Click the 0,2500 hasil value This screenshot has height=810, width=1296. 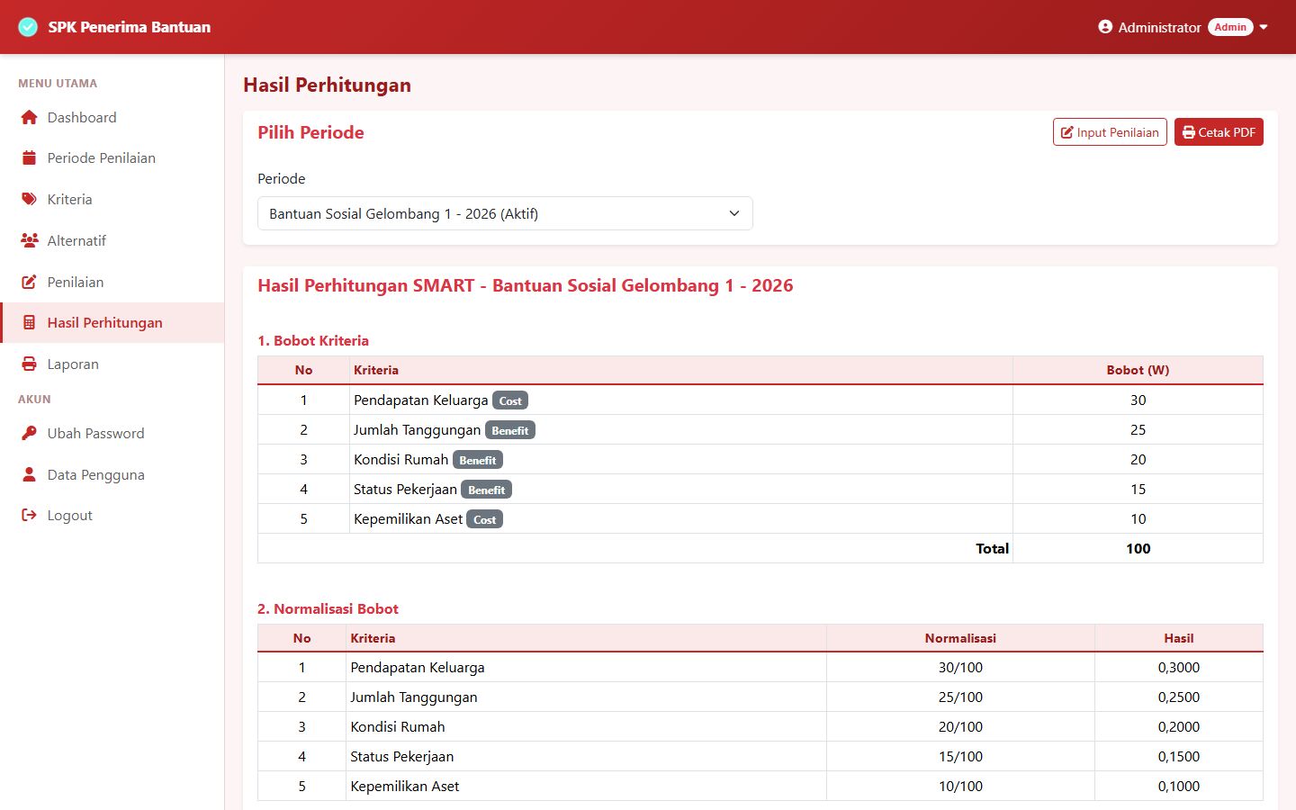pyautogui.click(x=1179, y=697)
